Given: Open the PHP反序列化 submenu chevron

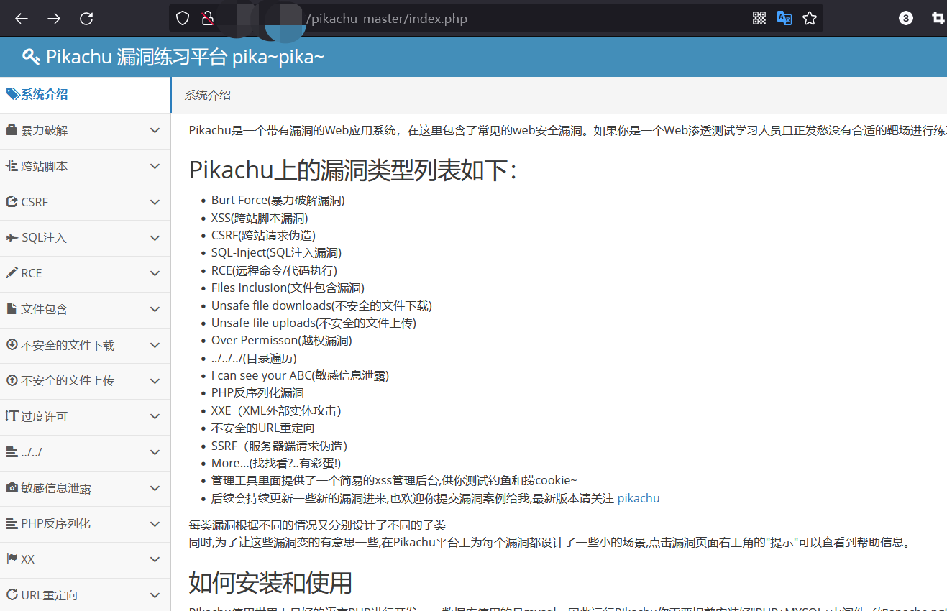Looking at the screenshot, I should (x=155, y=523).
